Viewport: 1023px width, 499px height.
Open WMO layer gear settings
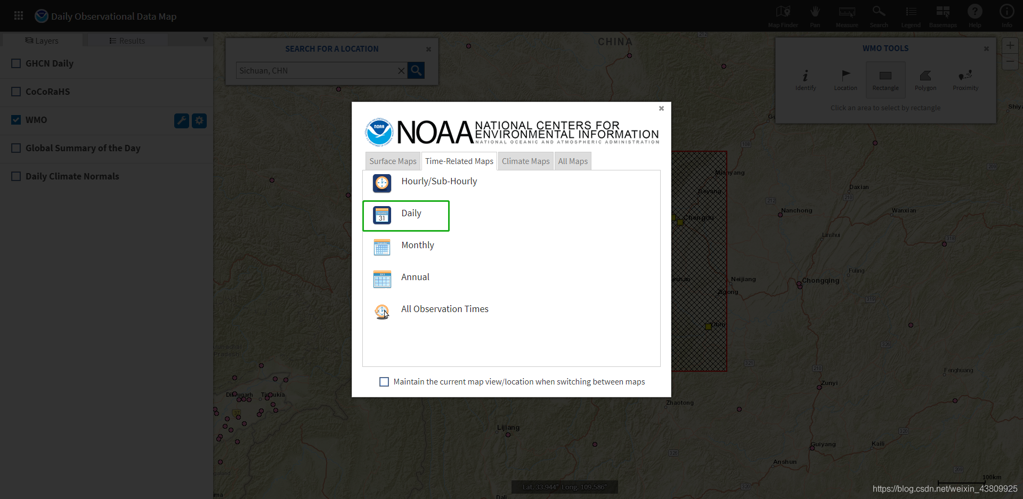199,120
